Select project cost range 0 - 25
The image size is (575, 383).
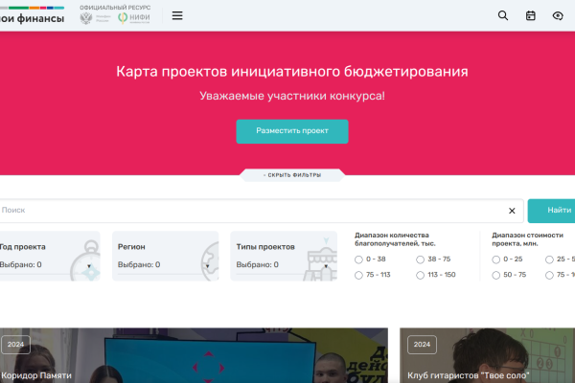[x=496, y=259]
